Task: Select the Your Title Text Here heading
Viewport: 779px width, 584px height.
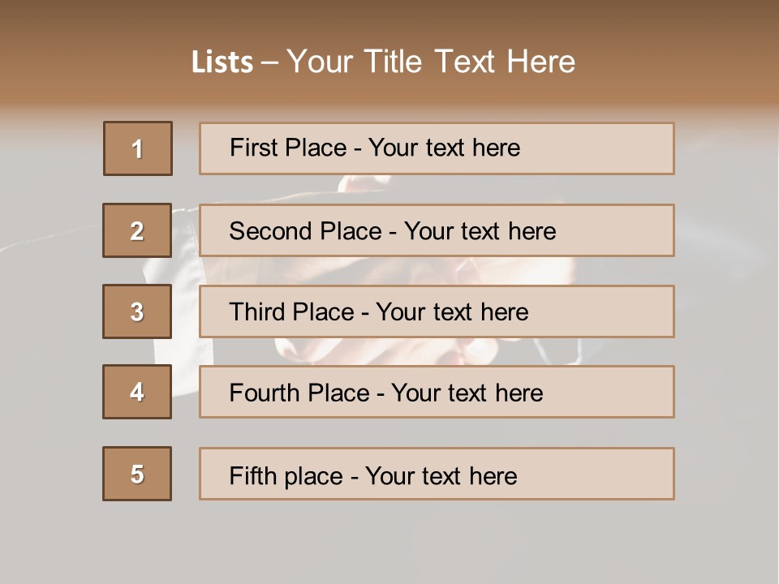Action: [431, 62]
